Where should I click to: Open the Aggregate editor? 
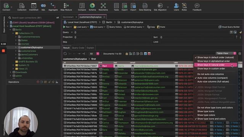click(x=53, y=7)
